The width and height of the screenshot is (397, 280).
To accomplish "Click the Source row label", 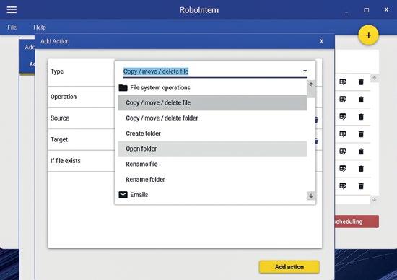I will click(x=60, y=118).
